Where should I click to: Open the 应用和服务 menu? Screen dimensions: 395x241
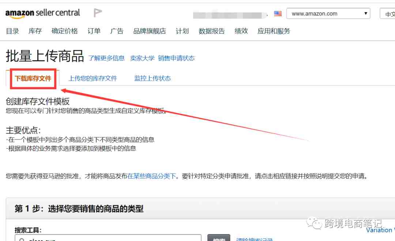tap(274, 31)
